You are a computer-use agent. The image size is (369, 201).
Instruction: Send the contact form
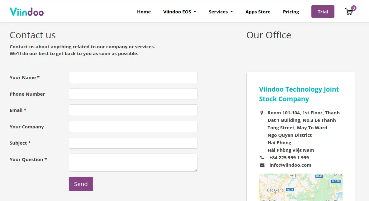(x=81, y=184)
